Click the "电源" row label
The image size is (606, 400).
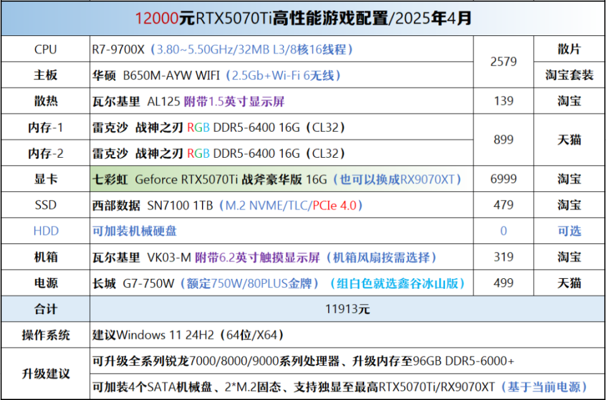45,283
